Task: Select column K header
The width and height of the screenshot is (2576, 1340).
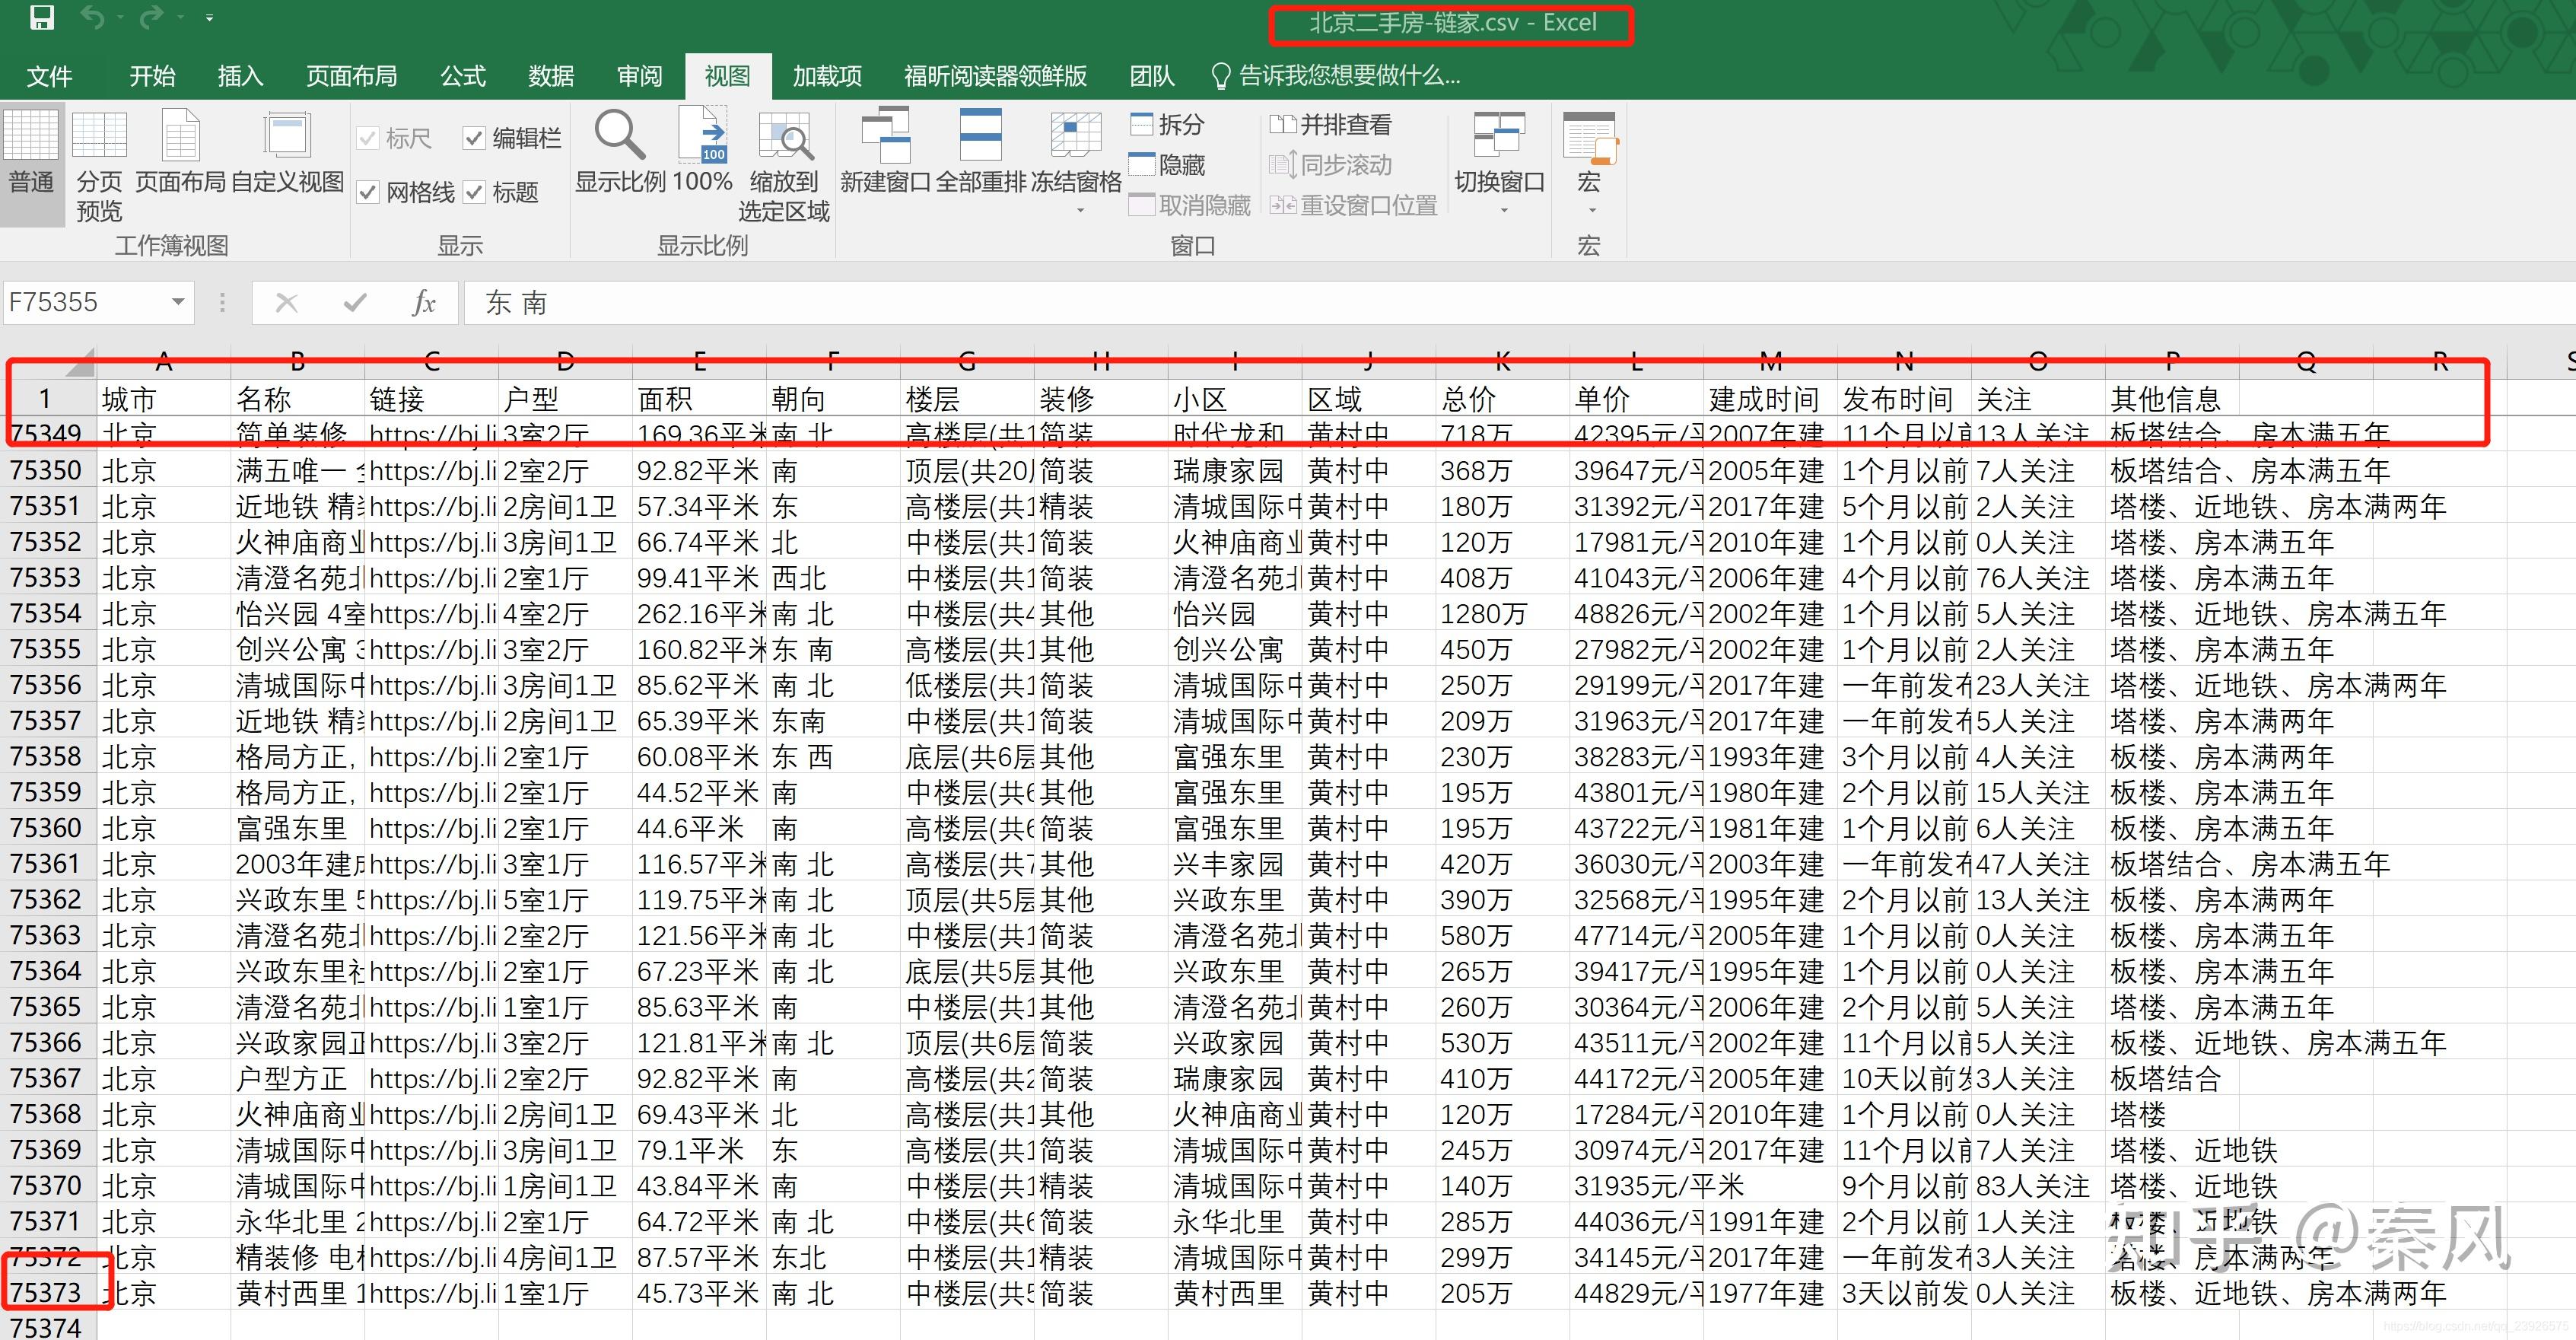Action: (1503, 362)
